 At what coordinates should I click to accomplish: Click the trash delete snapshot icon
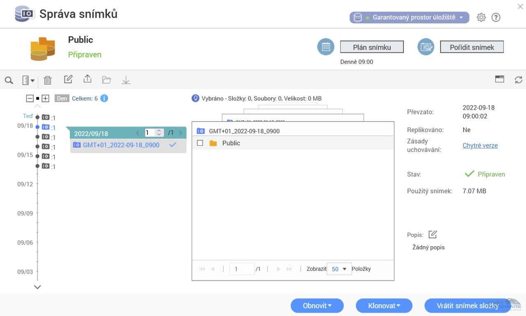(x=48, y=80)
